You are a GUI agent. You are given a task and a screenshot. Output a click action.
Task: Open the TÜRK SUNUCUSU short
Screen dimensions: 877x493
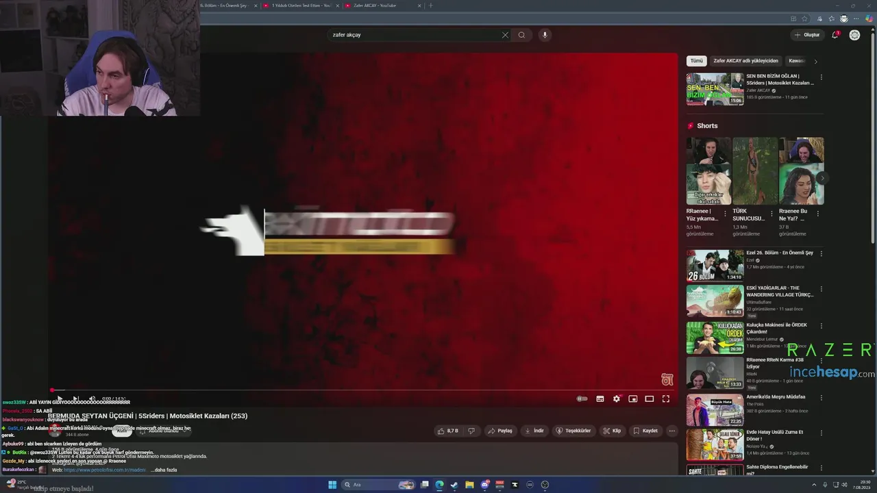[x=755, y=171]
